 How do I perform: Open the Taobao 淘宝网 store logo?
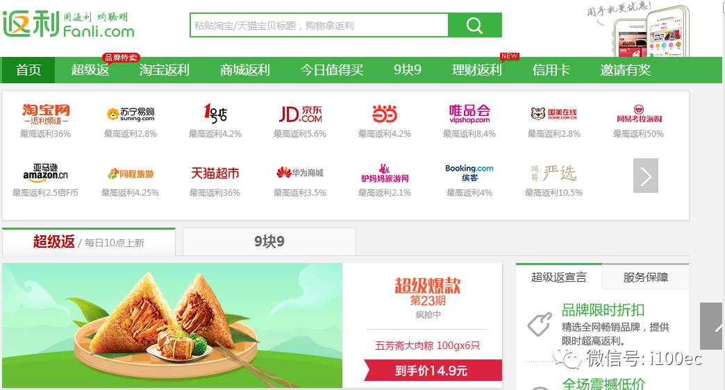click(45, 114)
